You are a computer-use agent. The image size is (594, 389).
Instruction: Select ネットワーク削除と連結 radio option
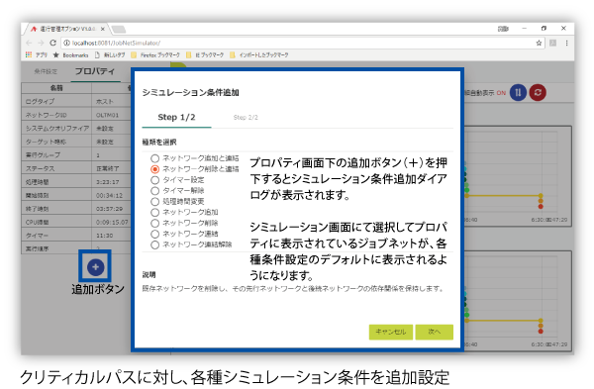pos(154,169)
